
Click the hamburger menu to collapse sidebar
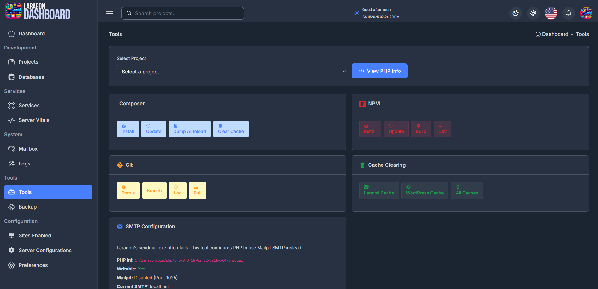pyautogui.click(x=109, y=13)
